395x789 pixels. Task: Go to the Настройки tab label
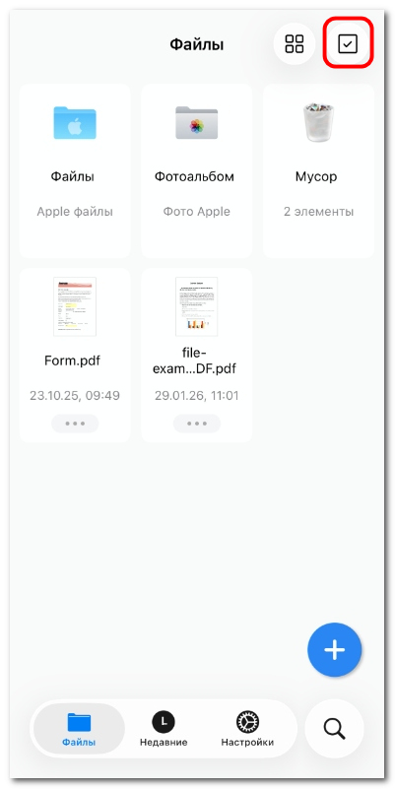[x=247, y=742]
